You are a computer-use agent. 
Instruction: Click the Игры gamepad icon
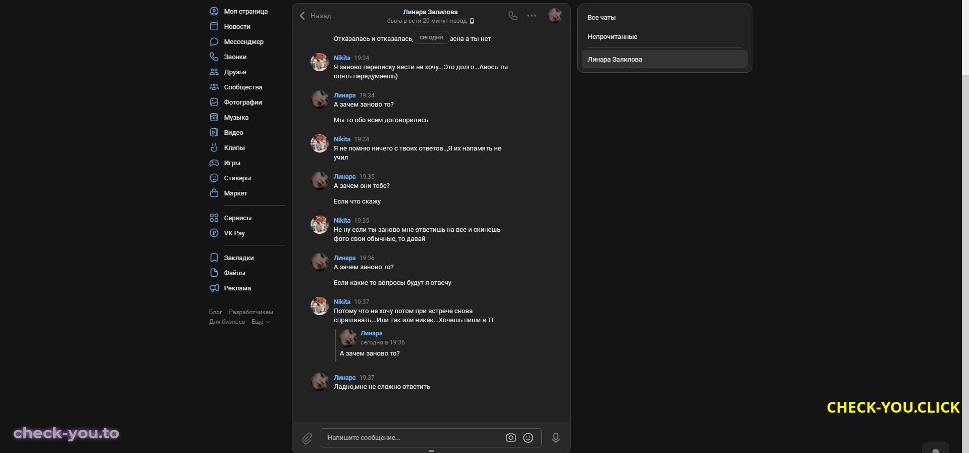coord(214,163)
